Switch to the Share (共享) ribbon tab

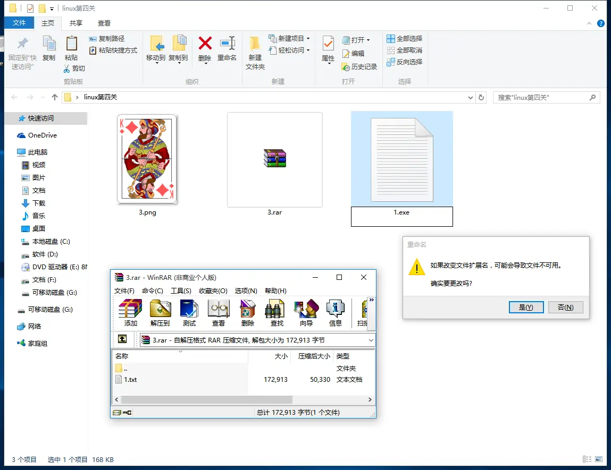(76, 23)
